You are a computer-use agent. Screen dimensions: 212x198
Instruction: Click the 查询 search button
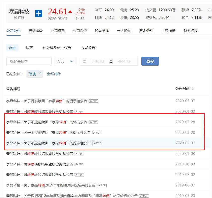pos(150,61)
